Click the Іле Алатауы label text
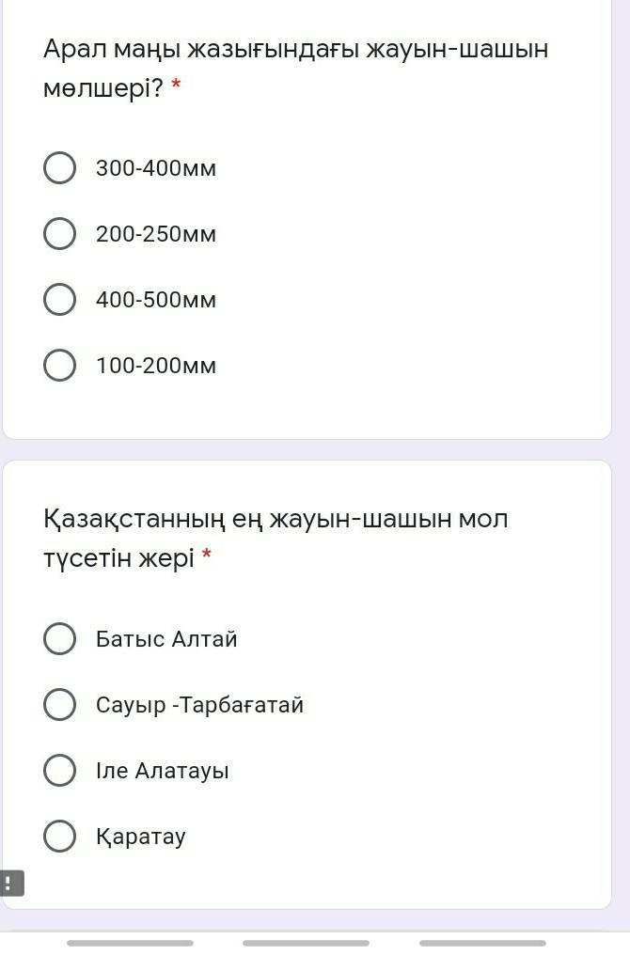The width and height of the screenshot is (630, 955). [162, 771]
